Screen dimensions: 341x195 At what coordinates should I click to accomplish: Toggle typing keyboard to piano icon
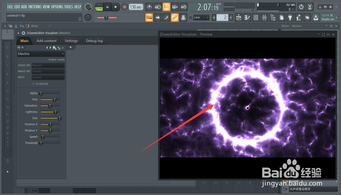[x=149, y=18]
